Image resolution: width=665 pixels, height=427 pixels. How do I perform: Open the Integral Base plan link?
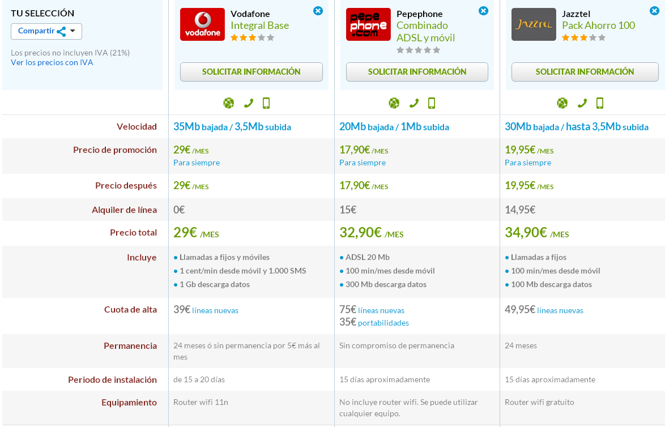tap(259, 25)
